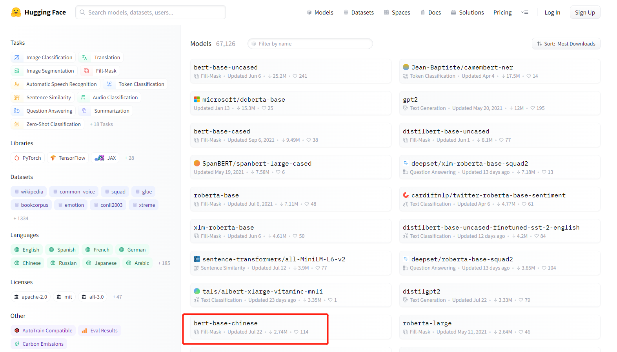Image resolution: width=617 pixels, height=352 pixels.
Task: Click the apache-2.0 license icon
Action: pos(16,297)
